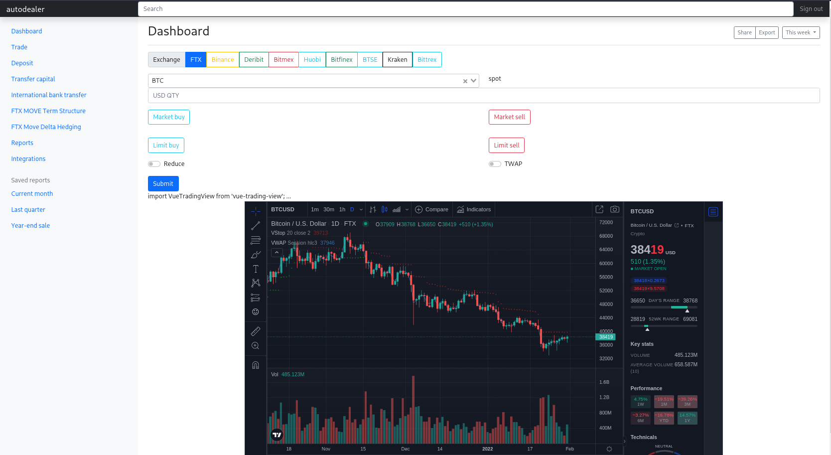831x455 pixels.
Task: Open the Fibonacci and Gann tools
Action: pos(256,240)
